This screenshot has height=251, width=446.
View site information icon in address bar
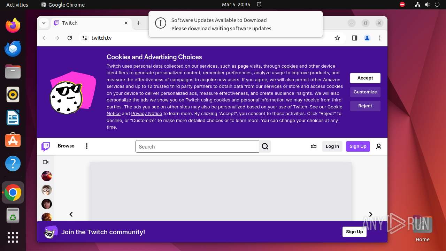85,38
